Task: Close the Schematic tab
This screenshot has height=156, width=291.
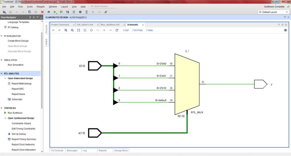Action: pos(143,25)
